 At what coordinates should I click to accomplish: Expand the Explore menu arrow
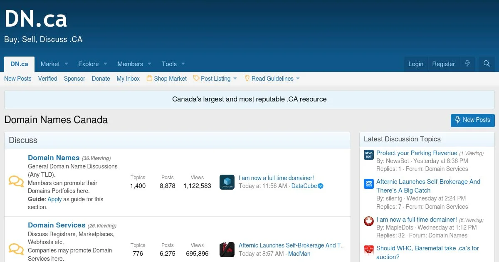pyautogui.click(x=105, y=64)
